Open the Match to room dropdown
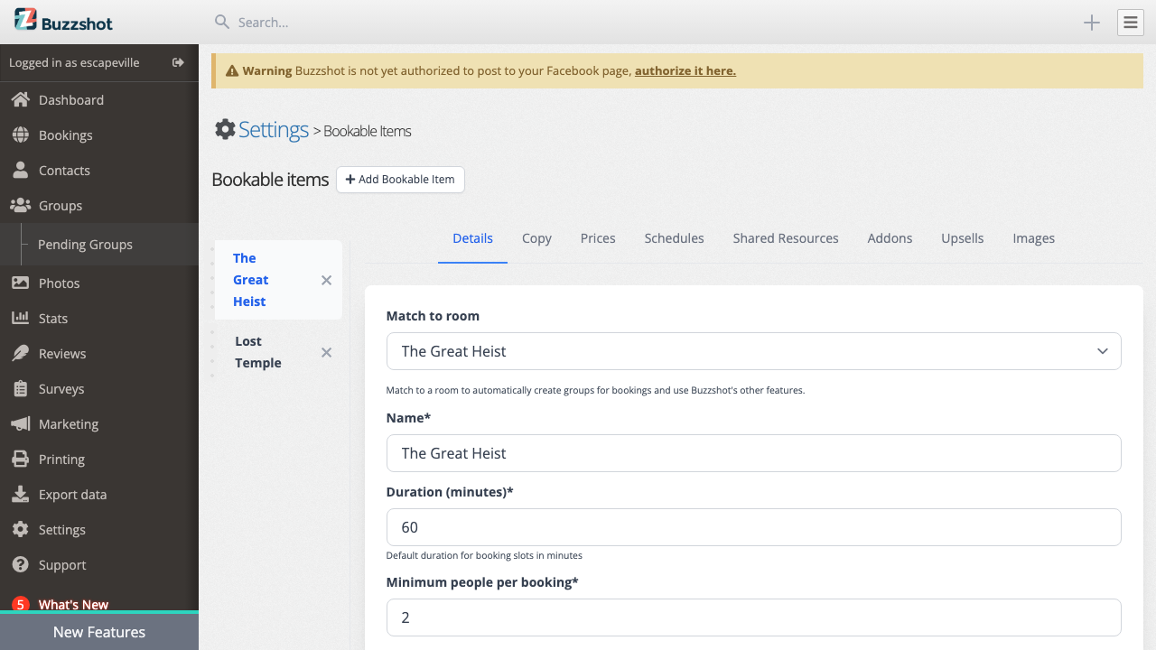This screenshot has height=650, width=1156. [x=754, y=351]
